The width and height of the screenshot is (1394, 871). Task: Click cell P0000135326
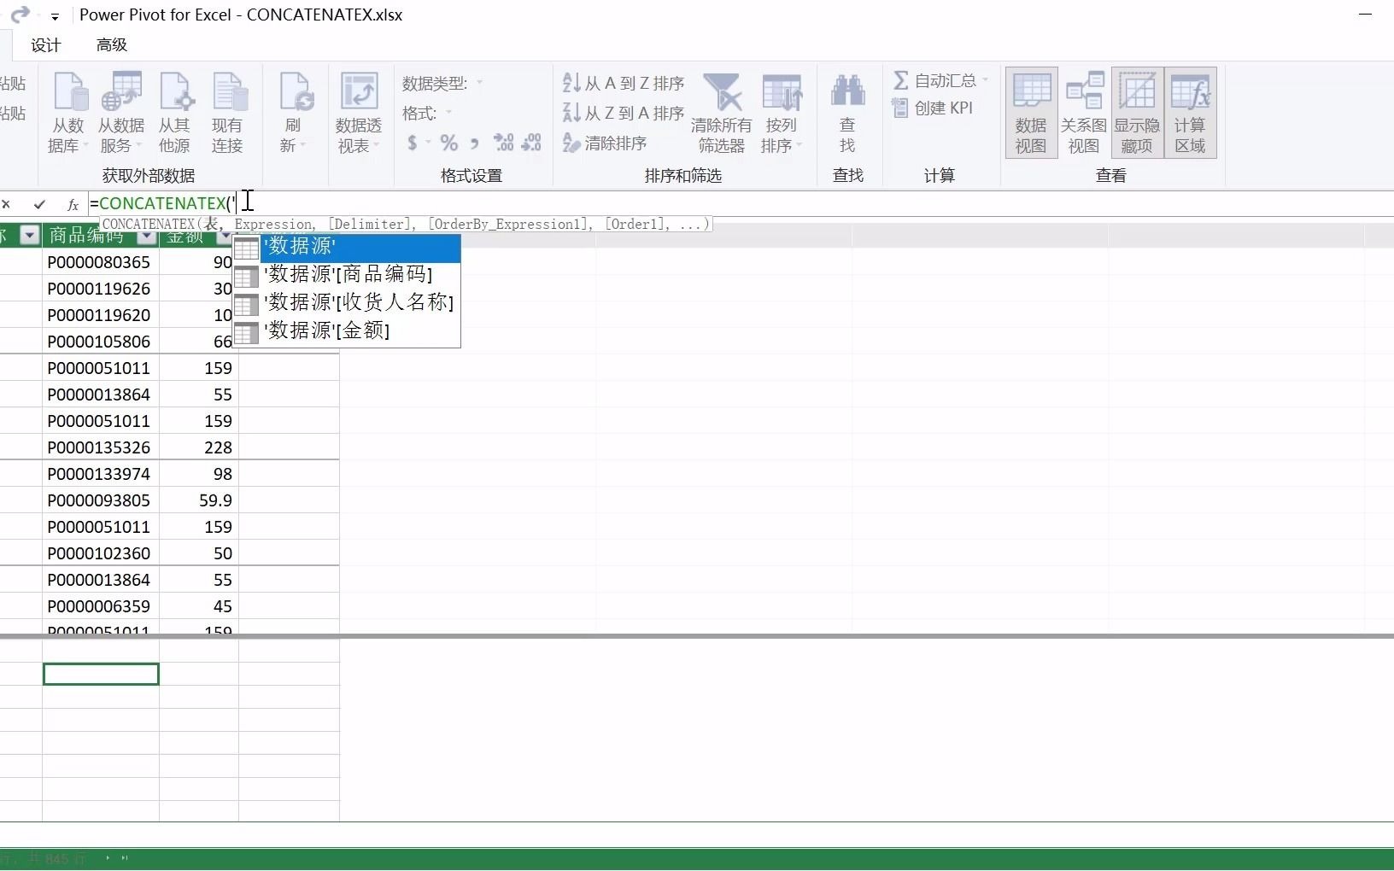point(101,447)
